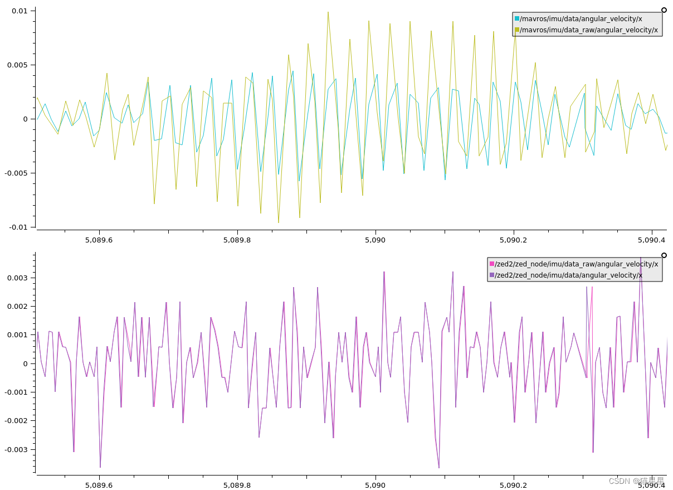Select legend entry /zed2/zed_node/imu/data/angular_velocity/x

point(568,275)
